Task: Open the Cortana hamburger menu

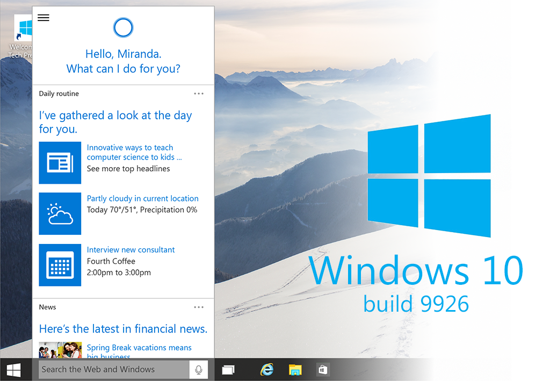Action: point(44,18)
